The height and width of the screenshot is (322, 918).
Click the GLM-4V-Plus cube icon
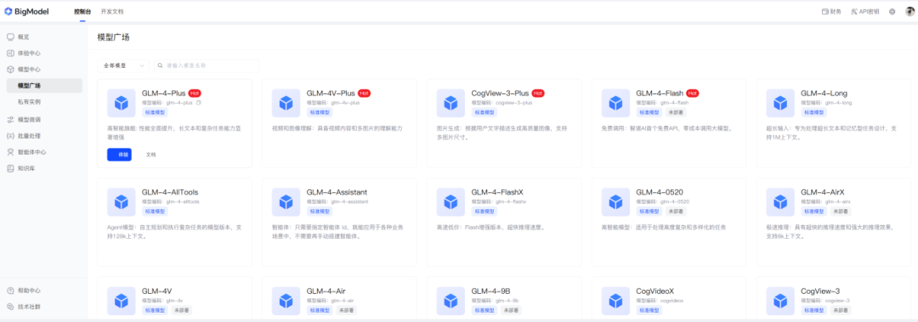pyautogui.click(x=286, y=103)
